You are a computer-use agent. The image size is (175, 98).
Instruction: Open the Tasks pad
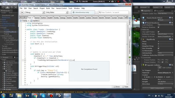tap(125, 87)
